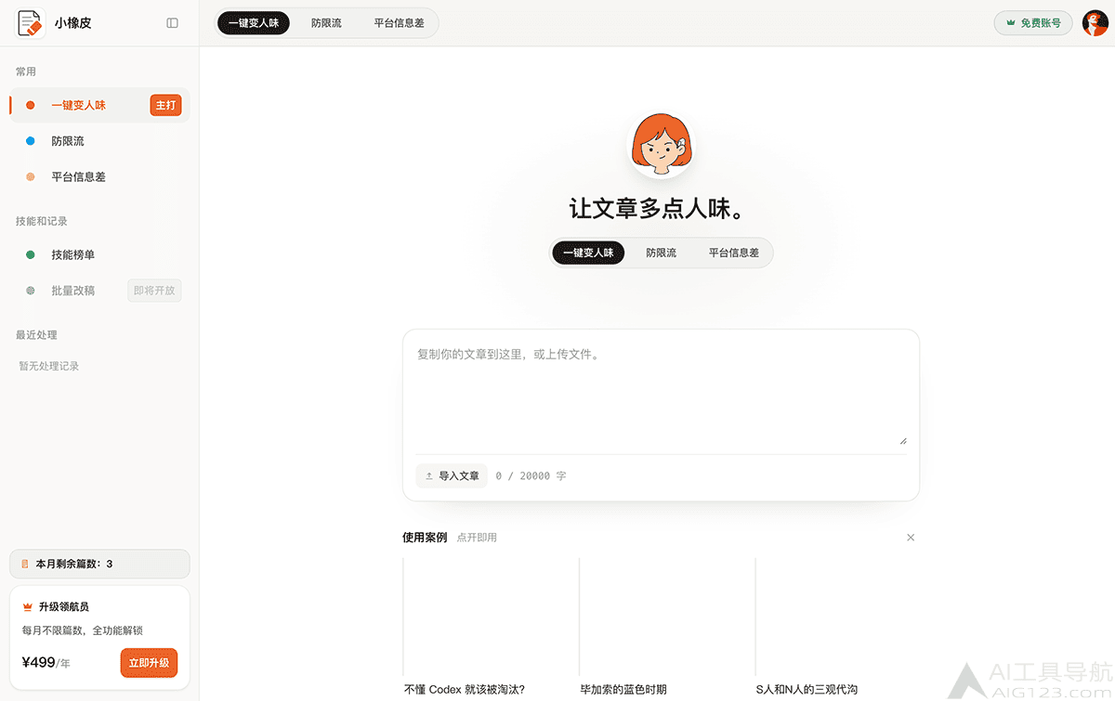Click into the article paste text area
The height and width of the screenshot is (701, 1115).
click(661, 394)
